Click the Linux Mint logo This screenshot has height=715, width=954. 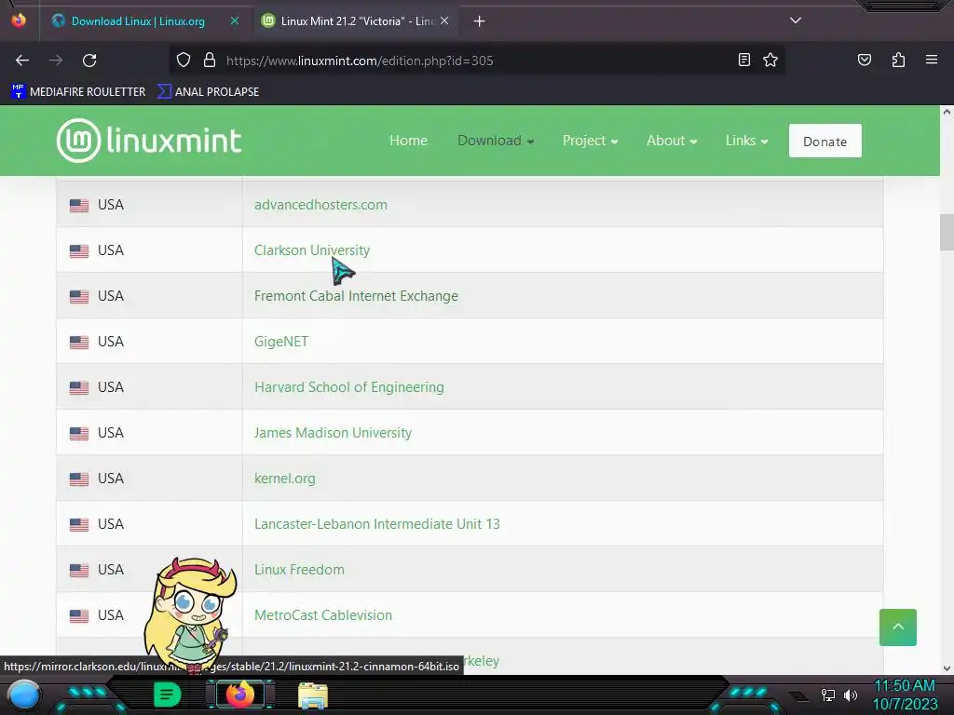pyautogui.click(x=149, y=141)
